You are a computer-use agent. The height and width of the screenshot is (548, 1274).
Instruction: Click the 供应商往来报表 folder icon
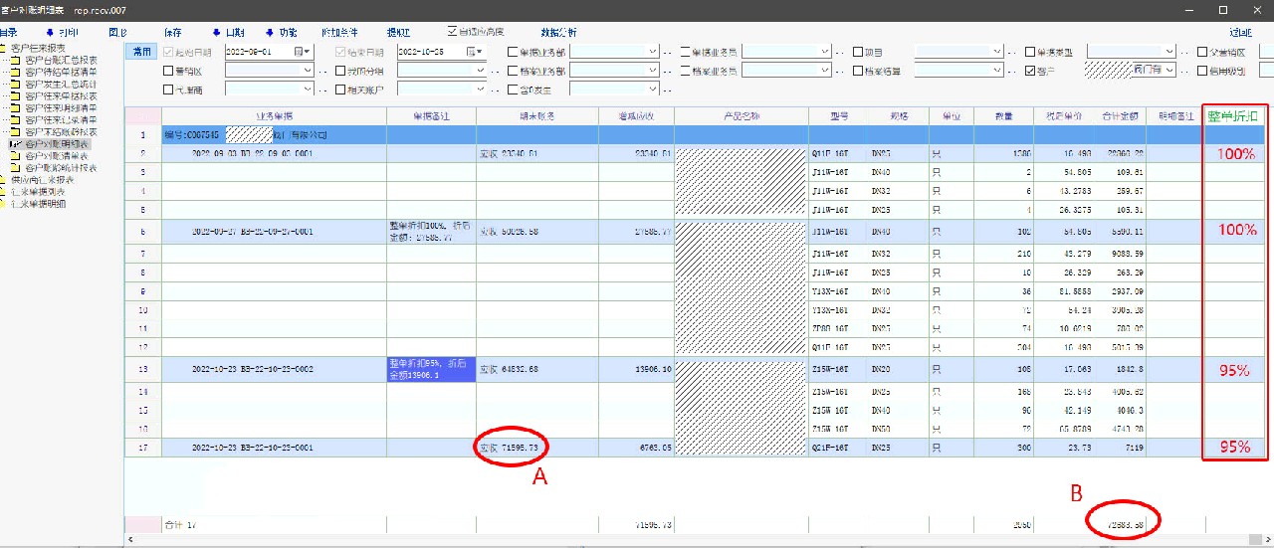[x=5, y=180]
